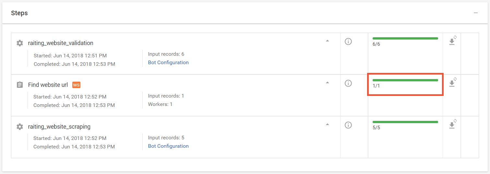Collapse the raiting_website_scraping step details
This screenshot has height=174, width=490.
328,124
